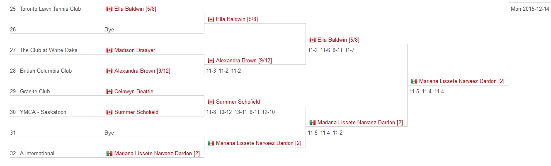The image size is (551, 166).
Task: Click the Toronto Lawn Tennis Club entry
Action: coord(51,9)
